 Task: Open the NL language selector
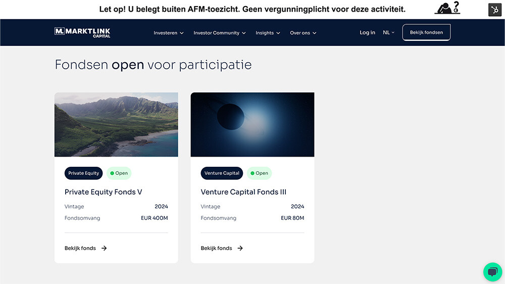pyautogui.click(x=388, y=32)
